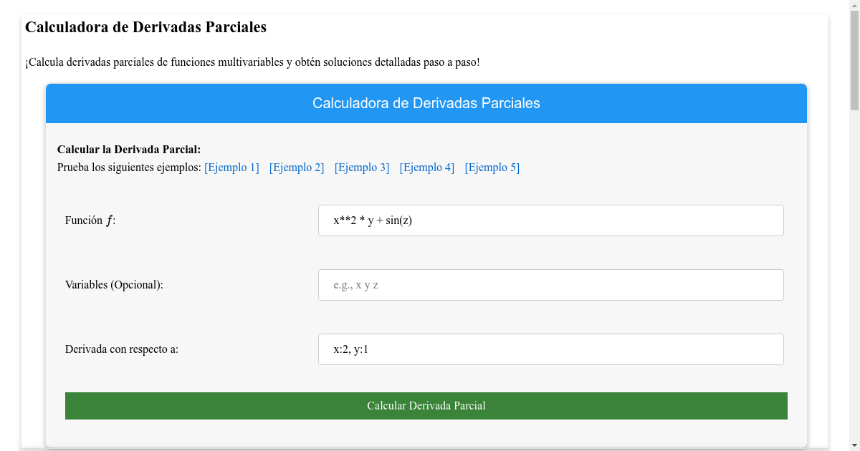Click the page title Calculadora de Derivadas Parciales
Screen dimensions: 860x451
pyautogui.click(x=145, y=27)
